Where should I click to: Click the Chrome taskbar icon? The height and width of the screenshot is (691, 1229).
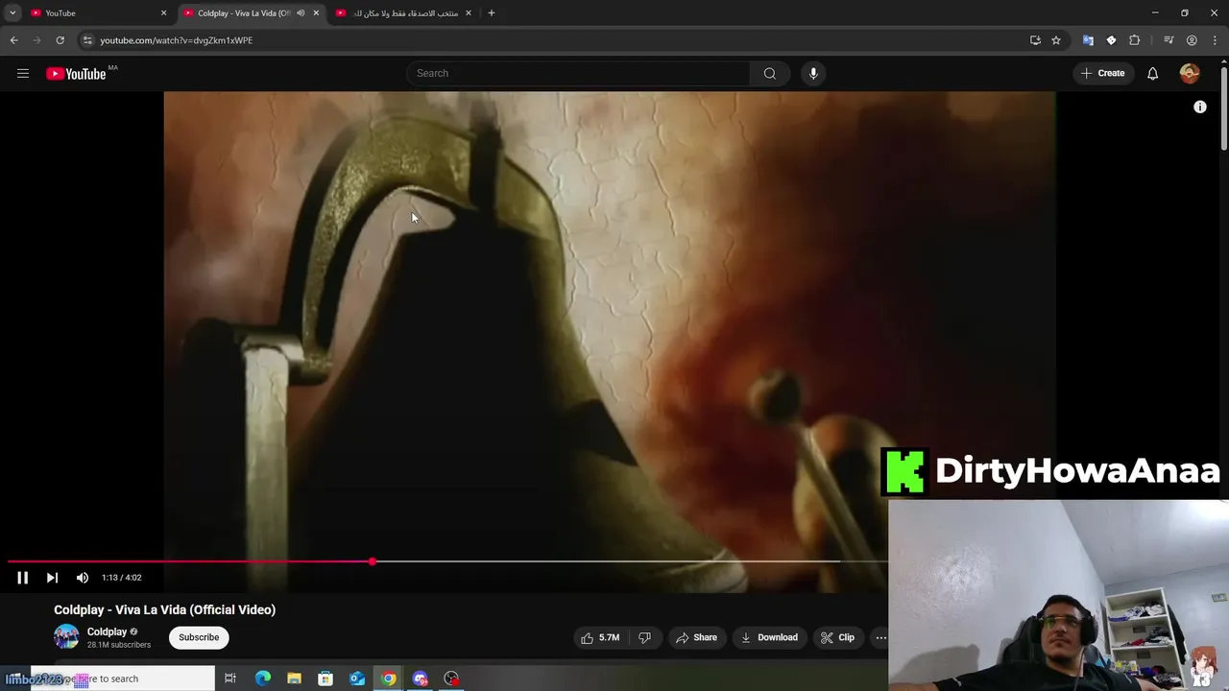pyautogui.click(x=389, y=679)
